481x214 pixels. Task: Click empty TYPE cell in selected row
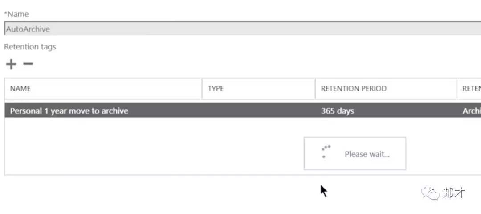(258, 111)
